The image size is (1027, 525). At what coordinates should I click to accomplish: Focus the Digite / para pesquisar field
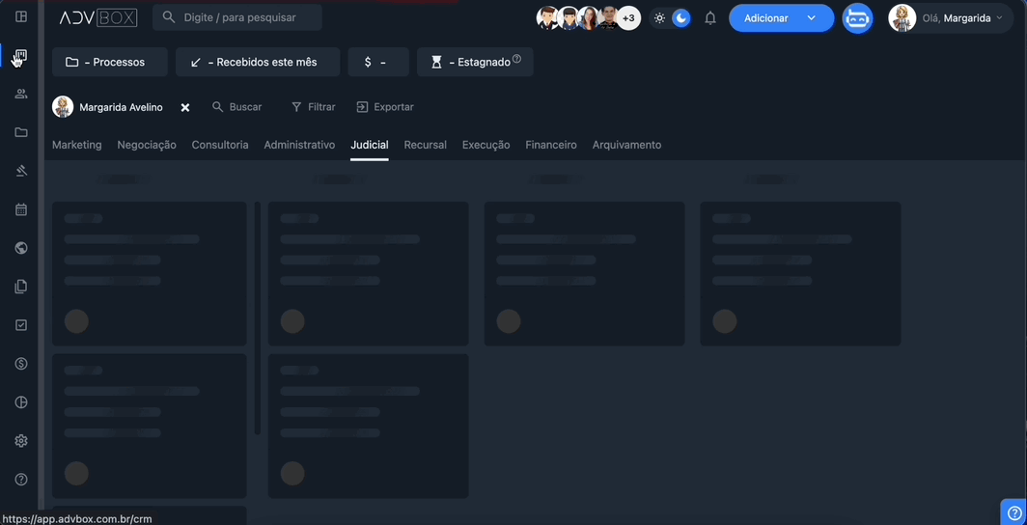(x=237, y=17)
